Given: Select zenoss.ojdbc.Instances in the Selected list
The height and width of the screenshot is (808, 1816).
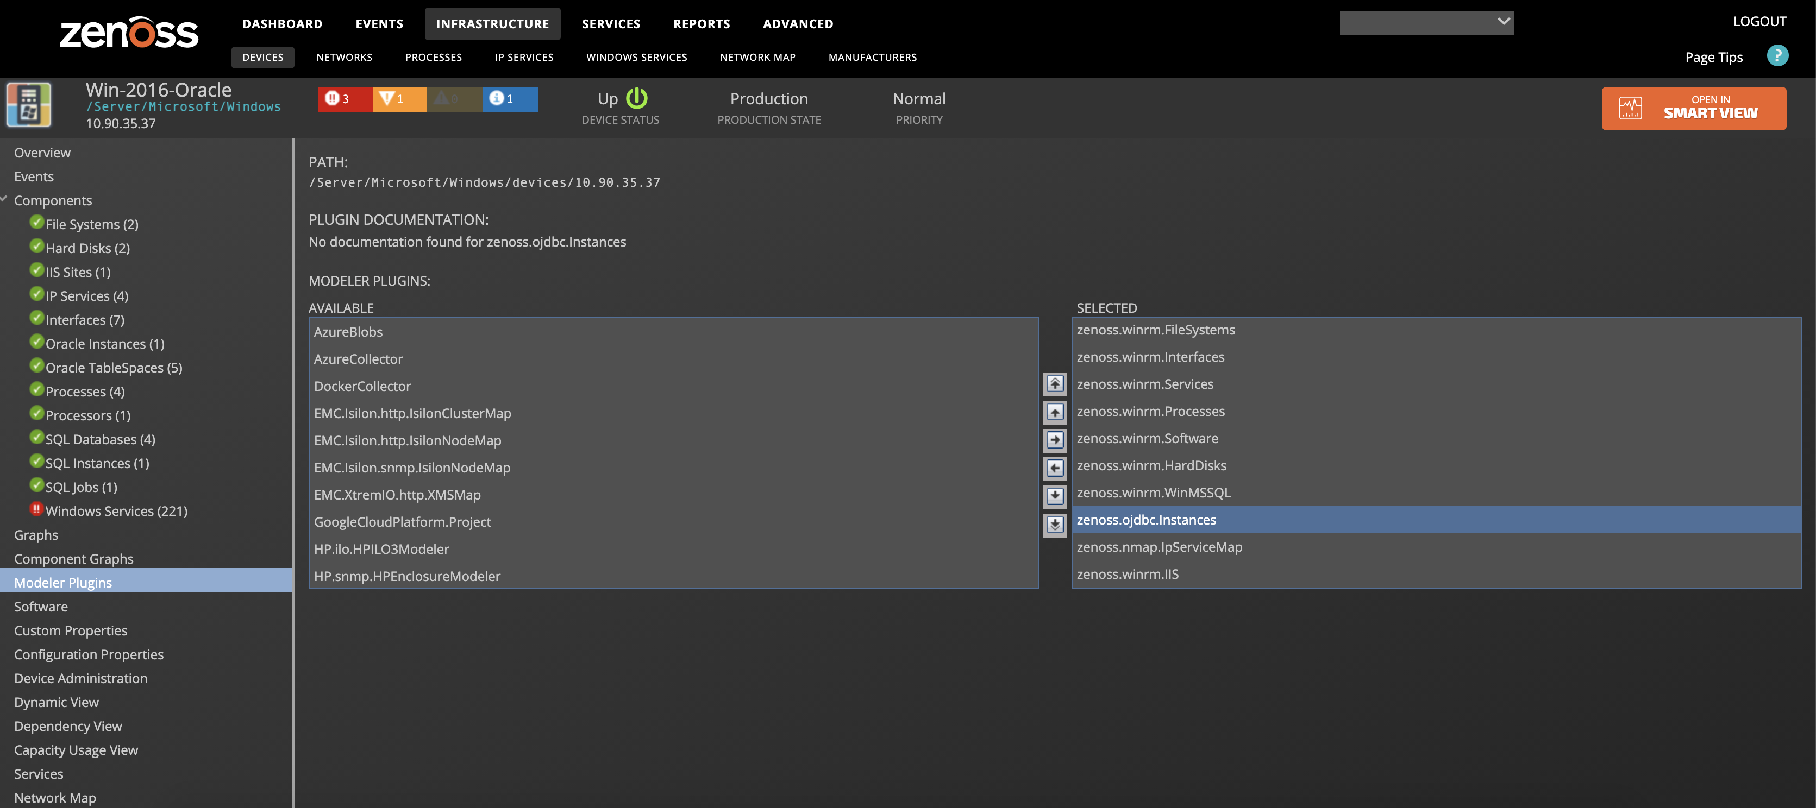Looking at the screenshot, I should point(1145,520).
